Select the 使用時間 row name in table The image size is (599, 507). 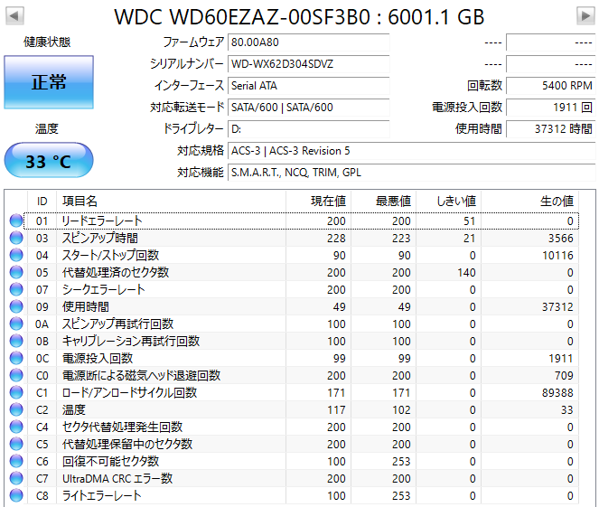86,306
